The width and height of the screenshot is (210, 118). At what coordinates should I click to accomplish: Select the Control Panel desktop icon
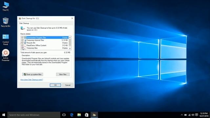click(x=6, y=40)
